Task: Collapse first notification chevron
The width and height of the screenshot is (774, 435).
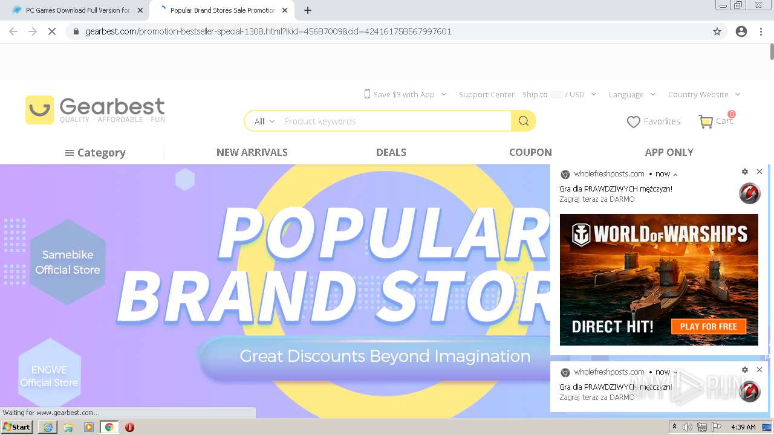Action: [675, 175]
